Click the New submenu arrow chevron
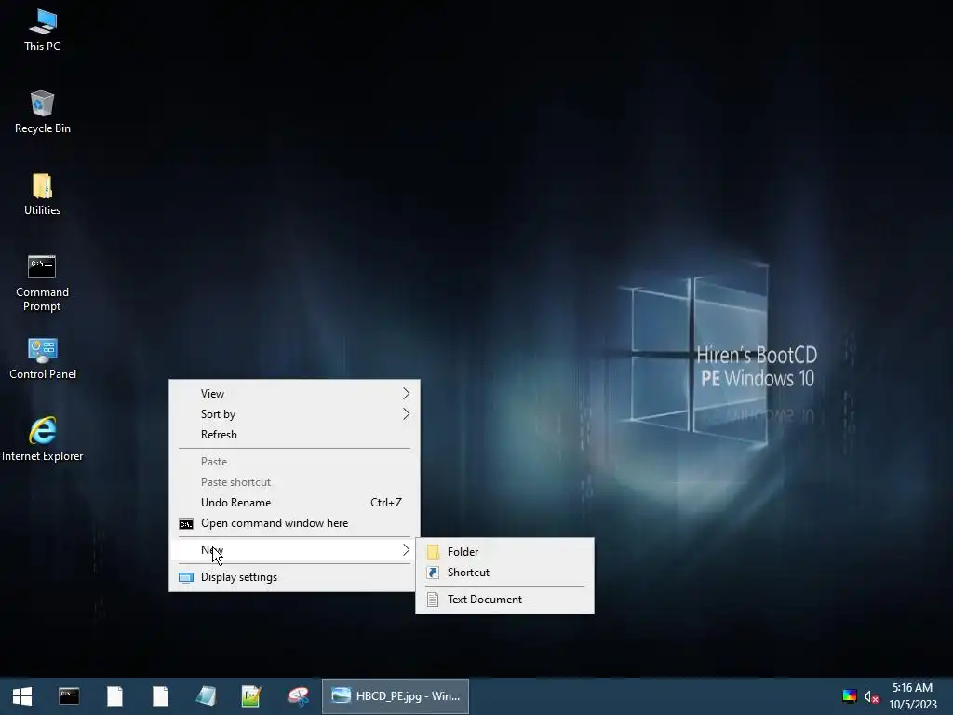953x715 pixels. click(406, 550)
